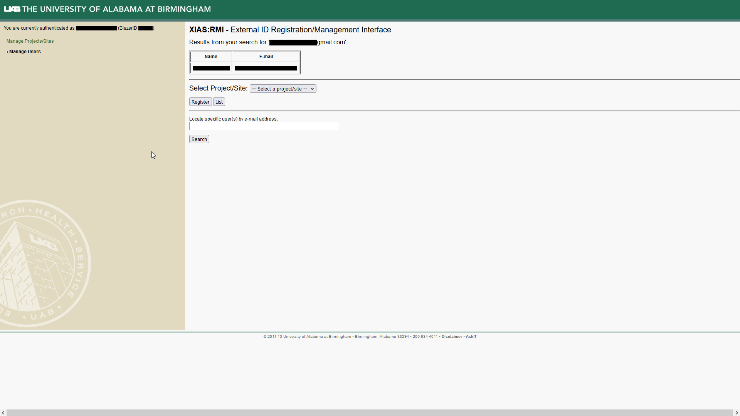Click the E-mail column header
740x416 pixels.
pyautogui.click(x=266, y=57)
